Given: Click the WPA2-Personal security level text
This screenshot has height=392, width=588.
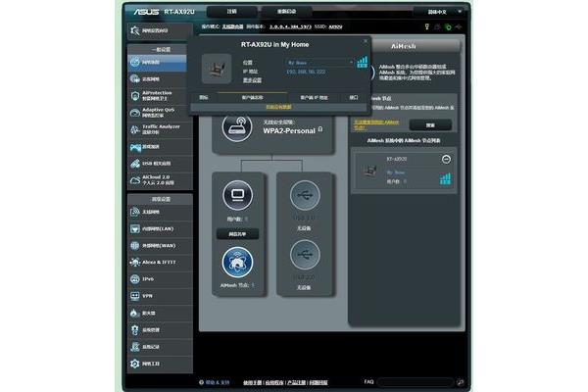Looking at the screenshot, I should (289, 131).
